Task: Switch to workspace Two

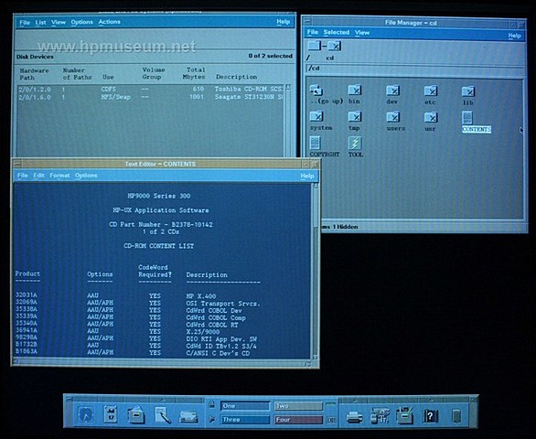Action: (x=298, y=406)
